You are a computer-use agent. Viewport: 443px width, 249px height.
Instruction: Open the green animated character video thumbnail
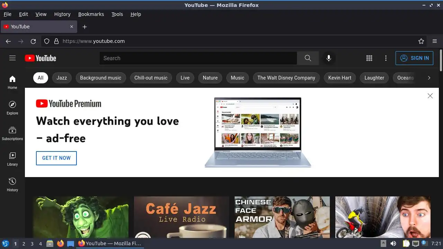81,217
